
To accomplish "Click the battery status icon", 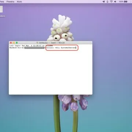I will pos(126,1).
